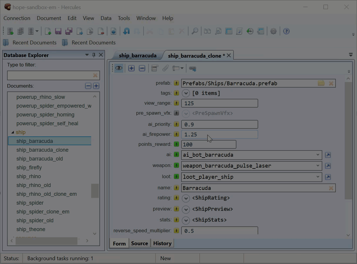357x264 pixels.
Task: Click the form vertical scrollbar
Action: click(x=348, y=141)
